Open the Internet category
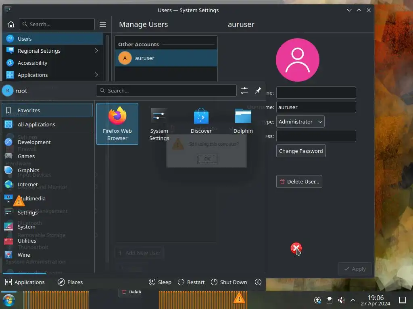 [x=48, y=184]
